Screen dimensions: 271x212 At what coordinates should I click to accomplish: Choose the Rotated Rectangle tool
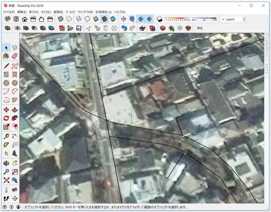(x=15, y=74)
